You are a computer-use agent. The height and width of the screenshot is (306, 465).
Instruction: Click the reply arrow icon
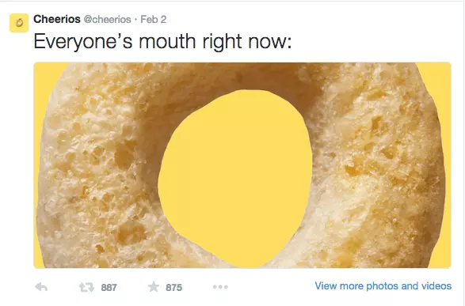pyautogui.click(x=41, y=287)
